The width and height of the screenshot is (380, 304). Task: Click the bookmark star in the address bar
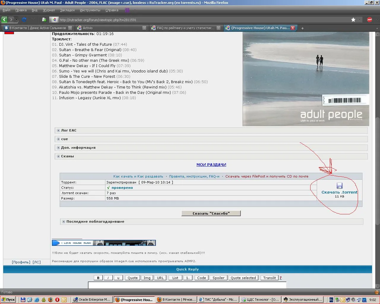click(x=353, y=20)
